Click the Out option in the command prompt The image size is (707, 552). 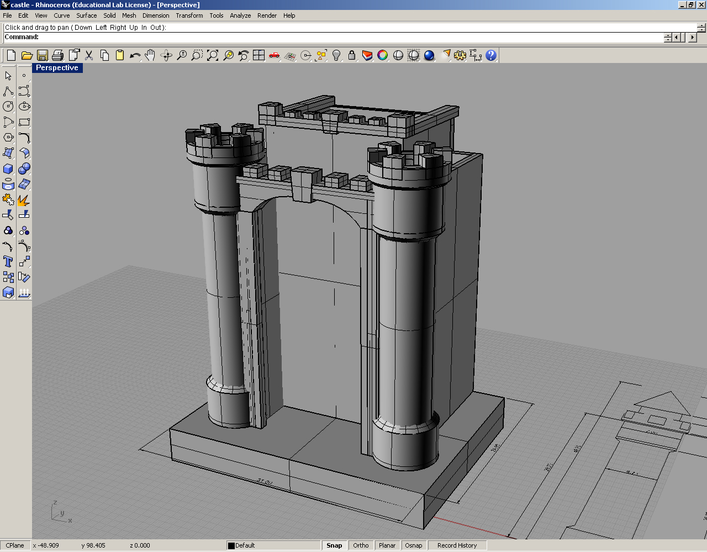[156, 28]
